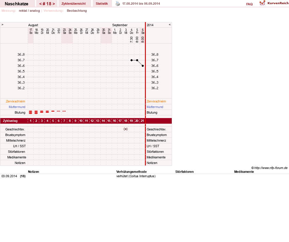Click the note date 03.09.2014
This screenshot has width=289, height=242.
tap(9, 176)
